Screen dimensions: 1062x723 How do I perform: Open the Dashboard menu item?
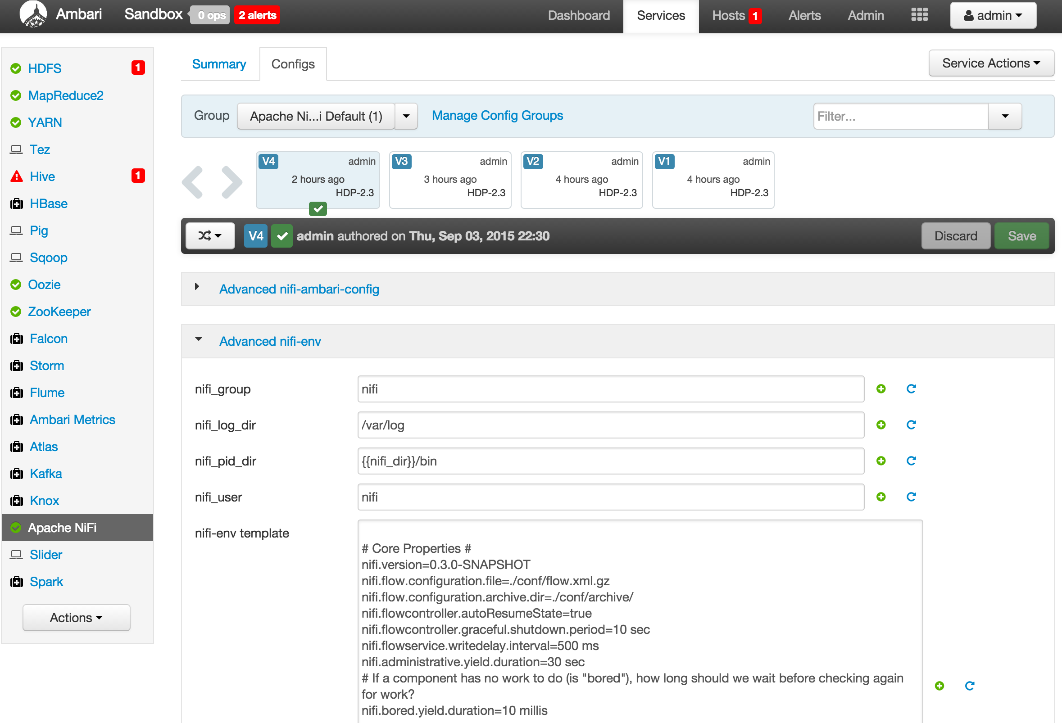(x=579, y=15)
